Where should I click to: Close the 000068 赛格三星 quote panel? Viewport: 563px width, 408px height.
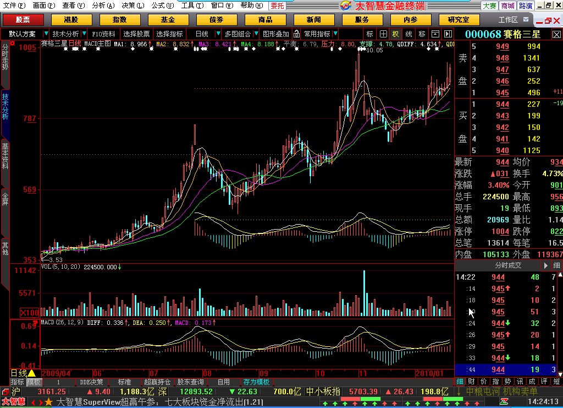[x=556, y=35]
